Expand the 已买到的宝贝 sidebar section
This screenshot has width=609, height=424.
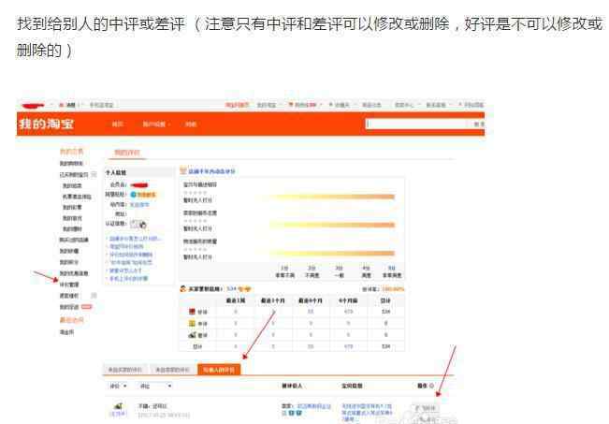(94, 174)
